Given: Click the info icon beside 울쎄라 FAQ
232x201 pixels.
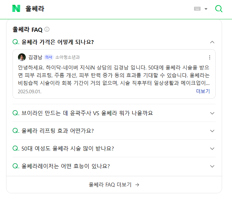Looking at the screenshot, I should click(47, 30).
